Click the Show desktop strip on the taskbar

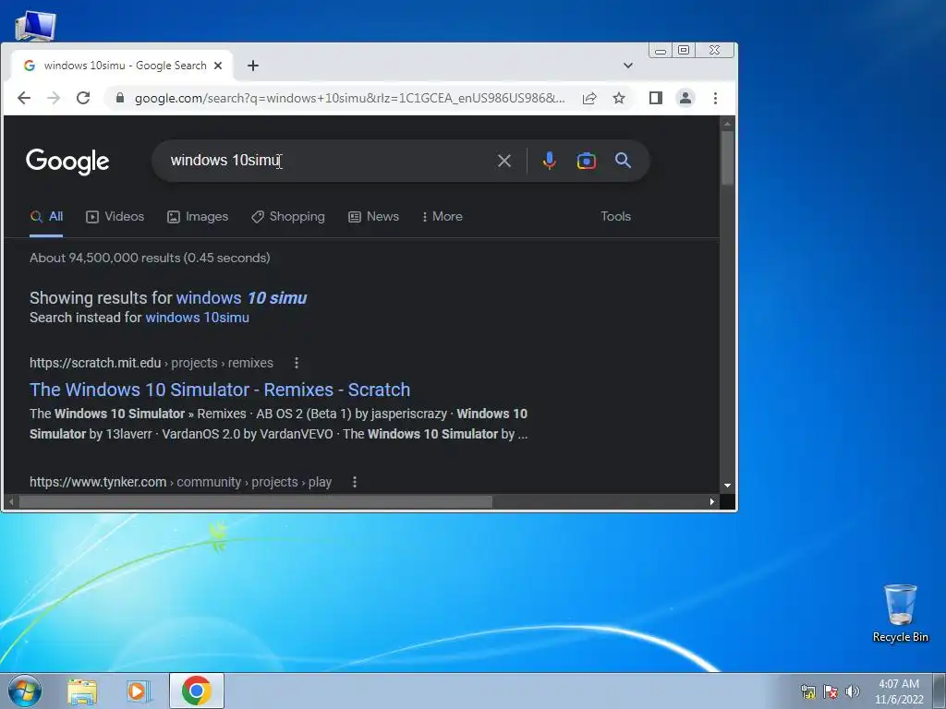(940, 691)
